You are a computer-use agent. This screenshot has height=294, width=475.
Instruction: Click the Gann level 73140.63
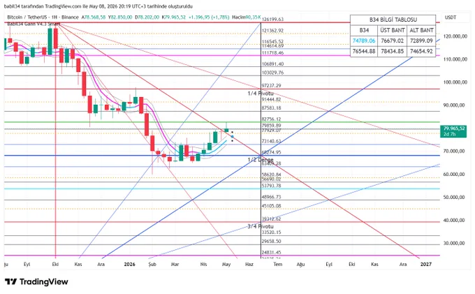coord(272,141)
